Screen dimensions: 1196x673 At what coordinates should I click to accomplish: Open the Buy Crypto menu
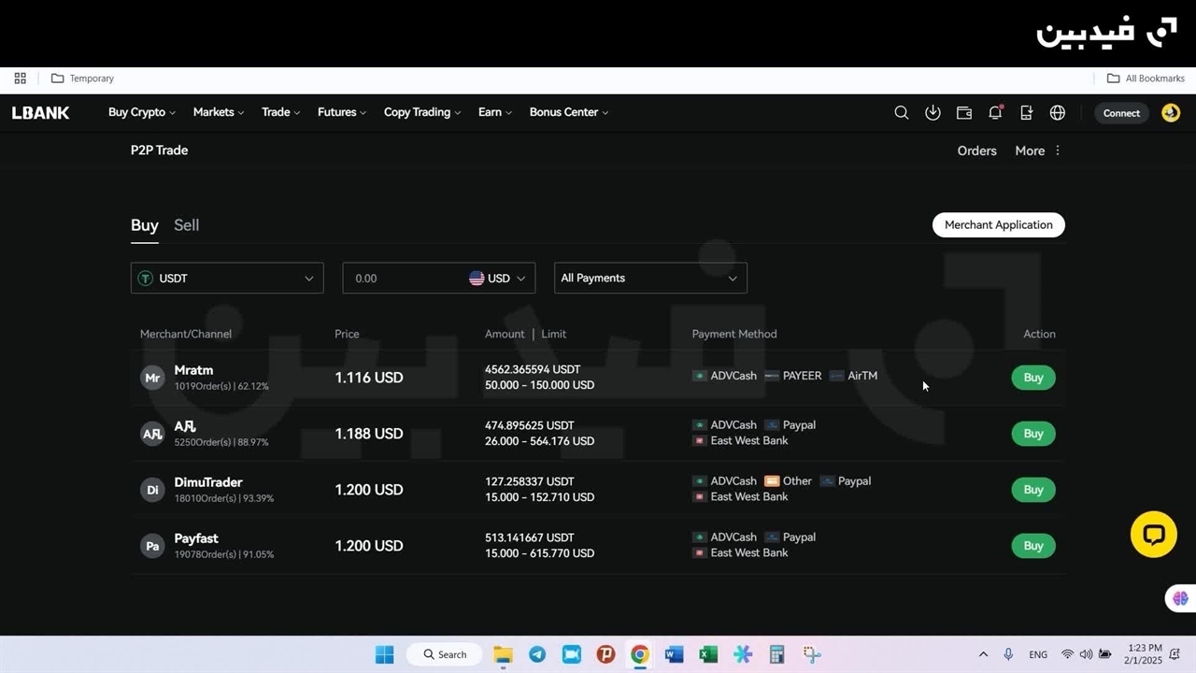pyautogui.click(x=141, y=112)
